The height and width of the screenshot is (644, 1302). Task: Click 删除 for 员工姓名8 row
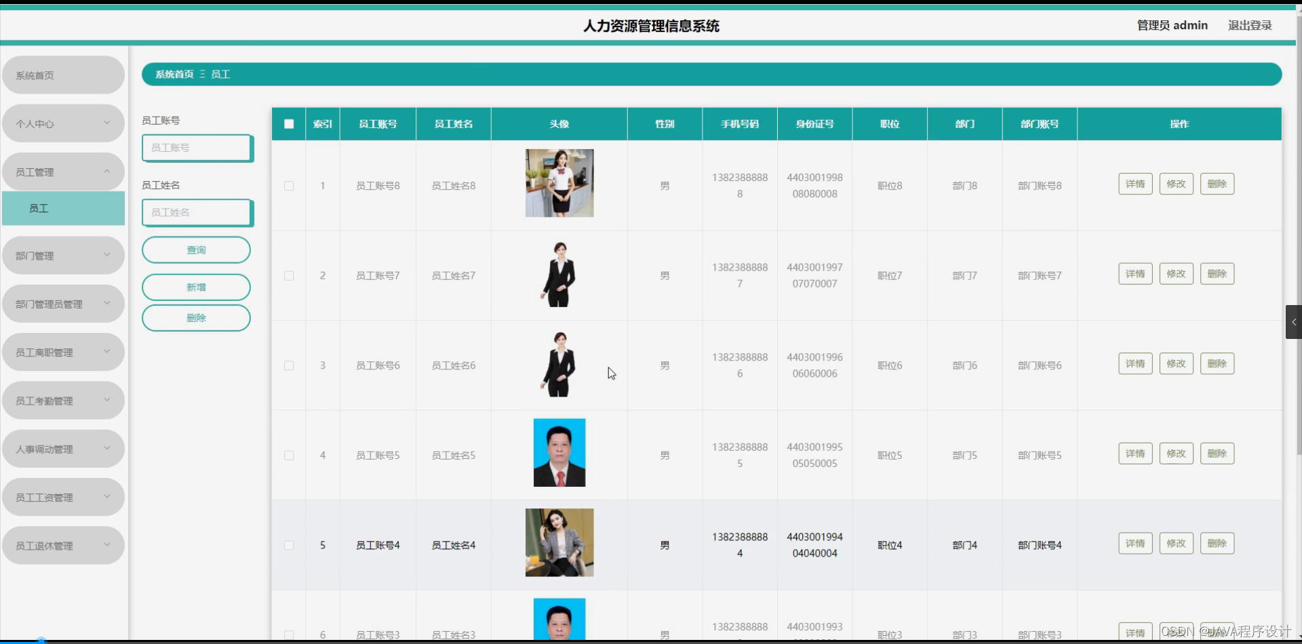(1217, 184)
